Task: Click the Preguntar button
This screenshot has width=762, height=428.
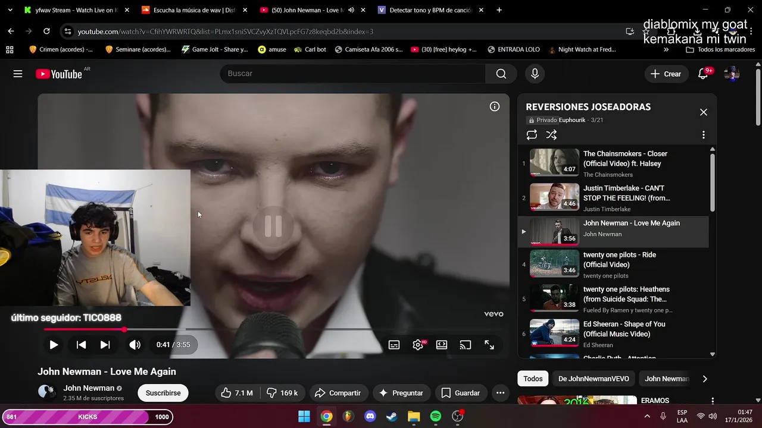Action: 401,393
